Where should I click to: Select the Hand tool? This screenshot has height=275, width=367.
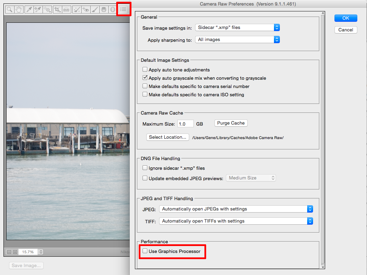19,9
